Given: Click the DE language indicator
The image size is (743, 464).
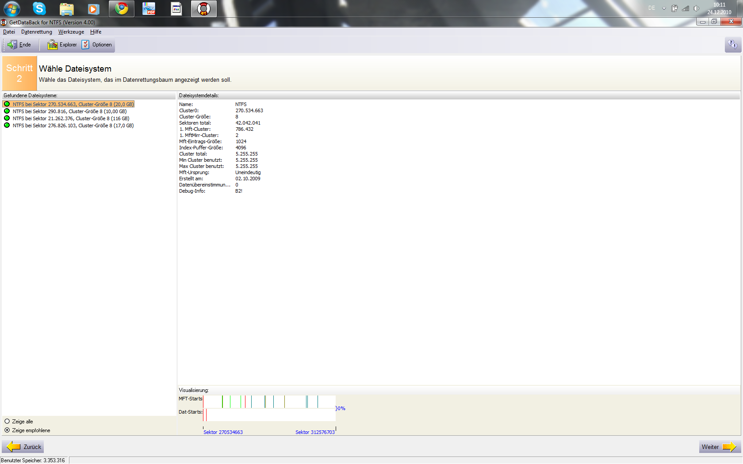Looking at the screenshot, I should [651, 8].
